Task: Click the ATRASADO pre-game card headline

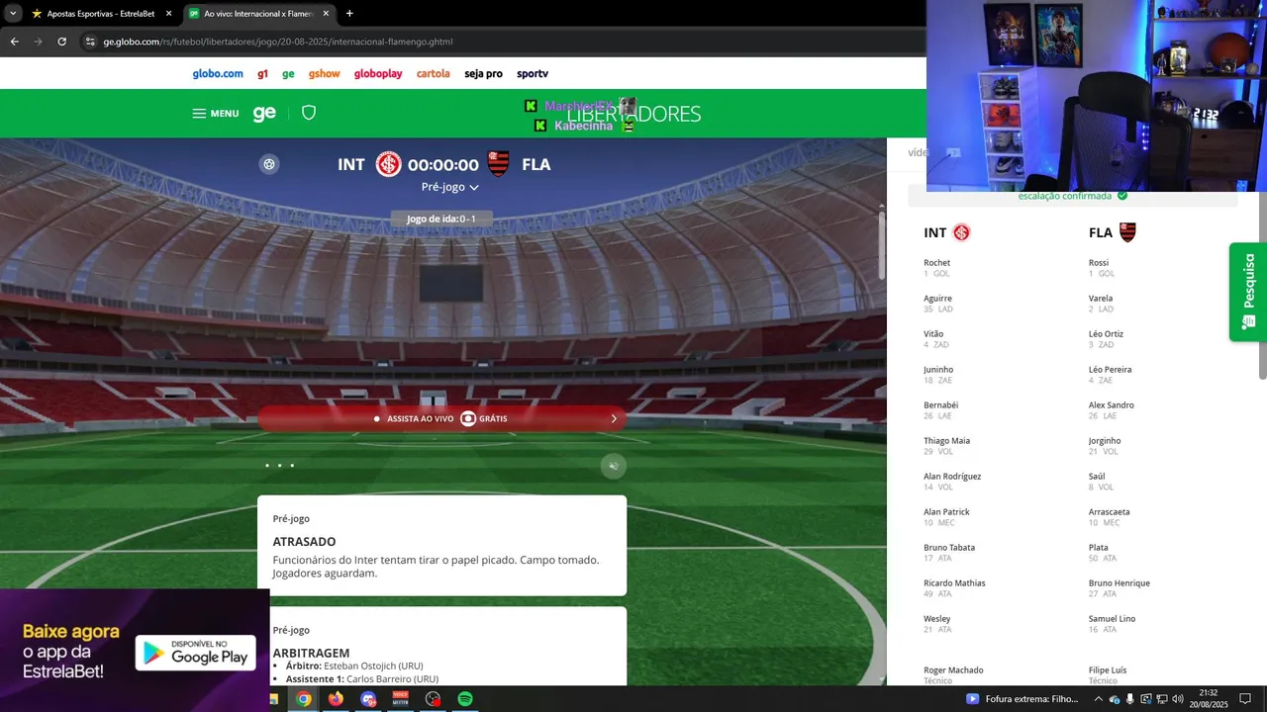Action: click(304, 542)
